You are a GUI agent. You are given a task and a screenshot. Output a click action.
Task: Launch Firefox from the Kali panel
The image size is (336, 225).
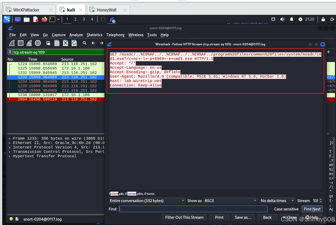point(44,19)
